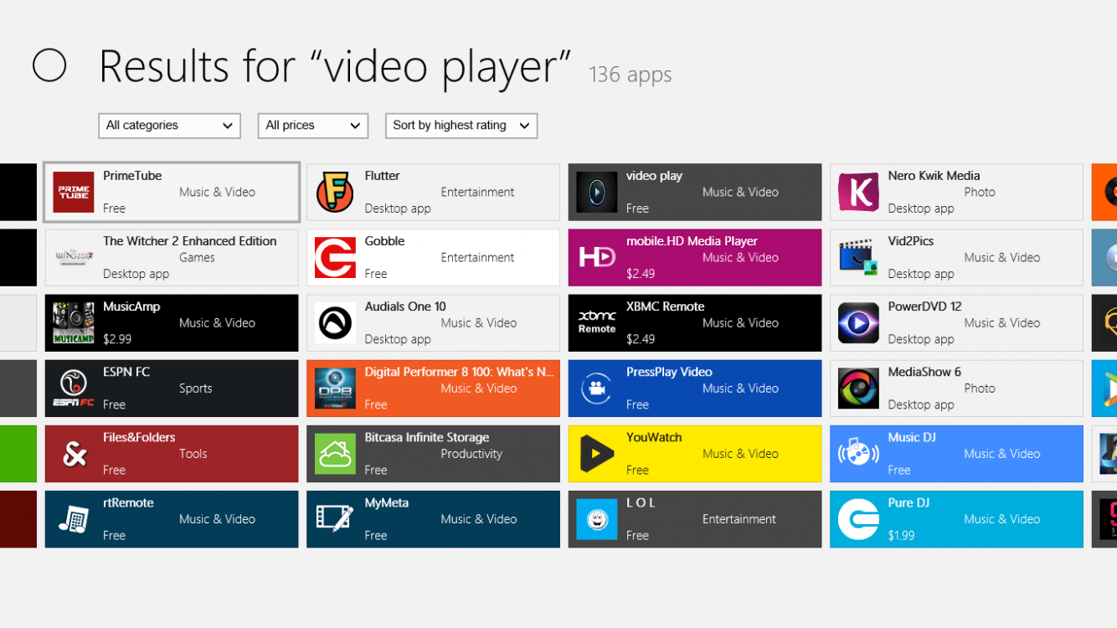
Task: Open the PowerDVD 12 title
Action: [x=925, y=306]
